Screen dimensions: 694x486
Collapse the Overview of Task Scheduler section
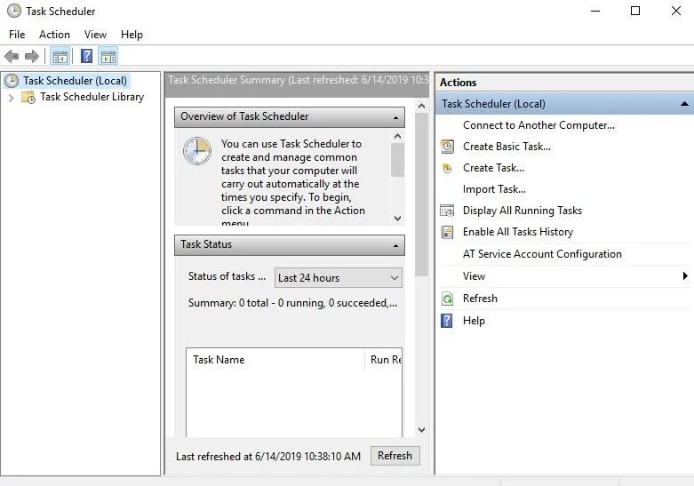coord(395,117)
